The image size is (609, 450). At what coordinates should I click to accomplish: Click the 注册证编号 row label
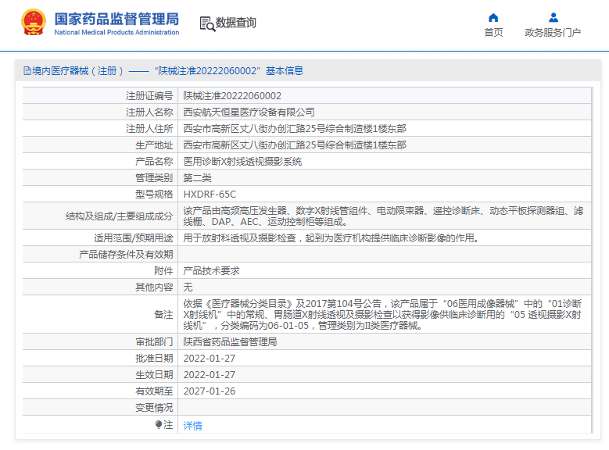149,96
